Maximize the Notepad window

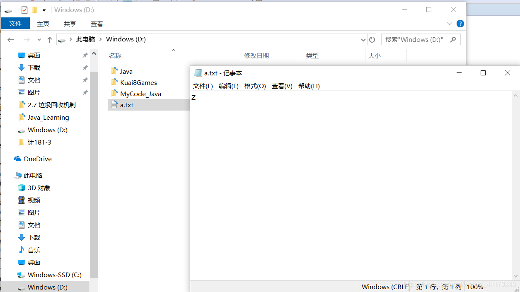coord(483,73)
